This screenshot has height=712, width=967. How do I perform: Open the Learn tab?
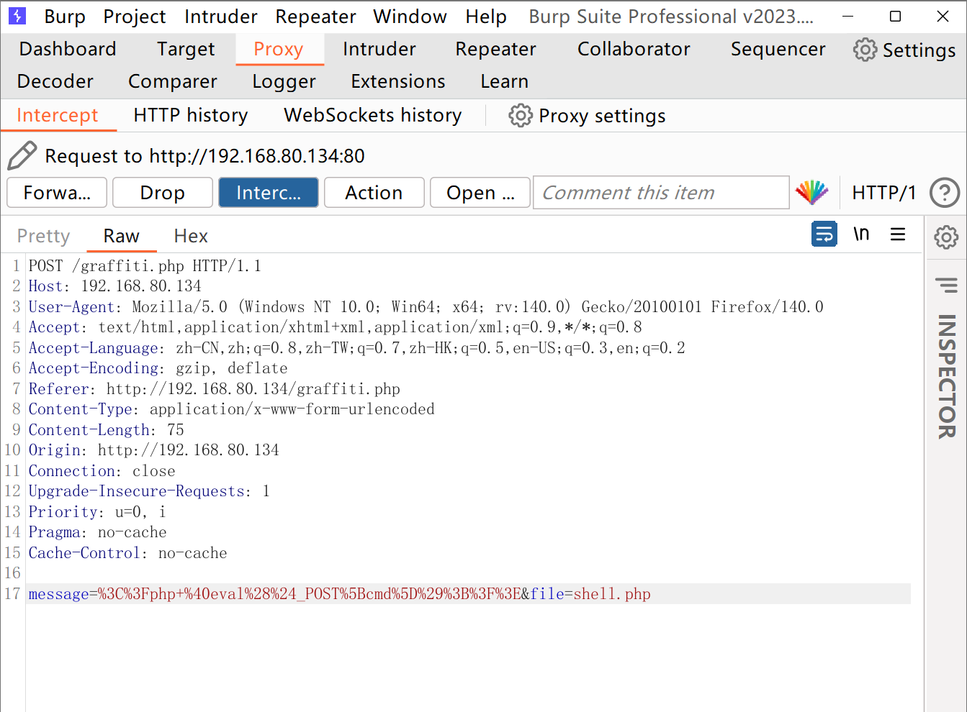pos(505,81)
